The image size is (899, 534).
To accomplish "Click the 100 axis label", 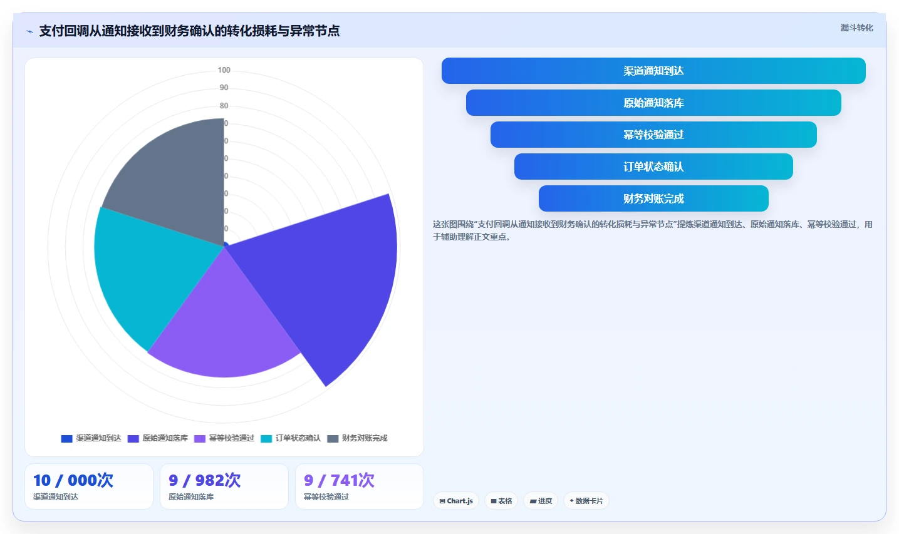I will click(224, 70).
